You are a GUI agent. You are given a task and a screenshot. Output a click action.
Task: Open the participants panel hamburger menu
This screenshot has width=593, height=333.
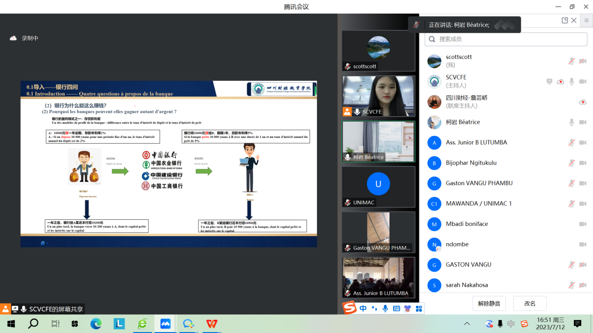[x=586, y=21]
